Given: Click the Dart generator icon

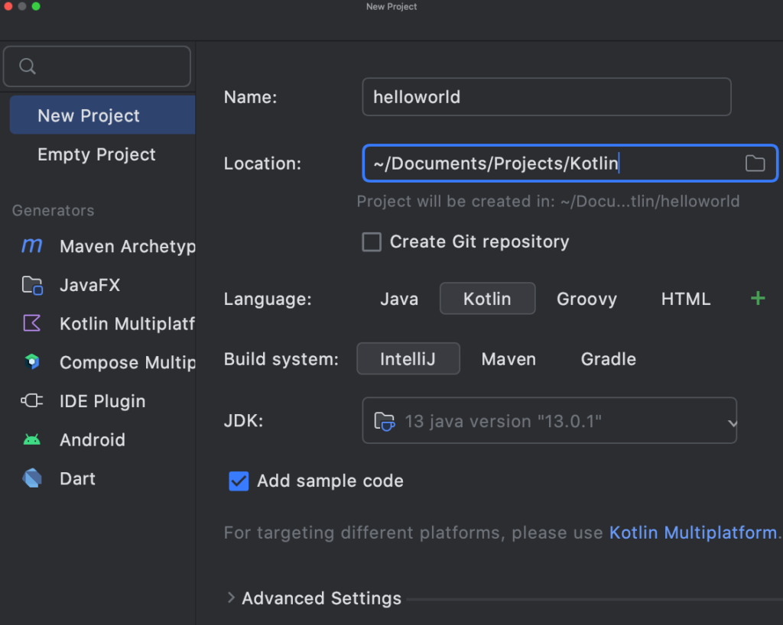Looking at the screenshot, I should 32,478.
